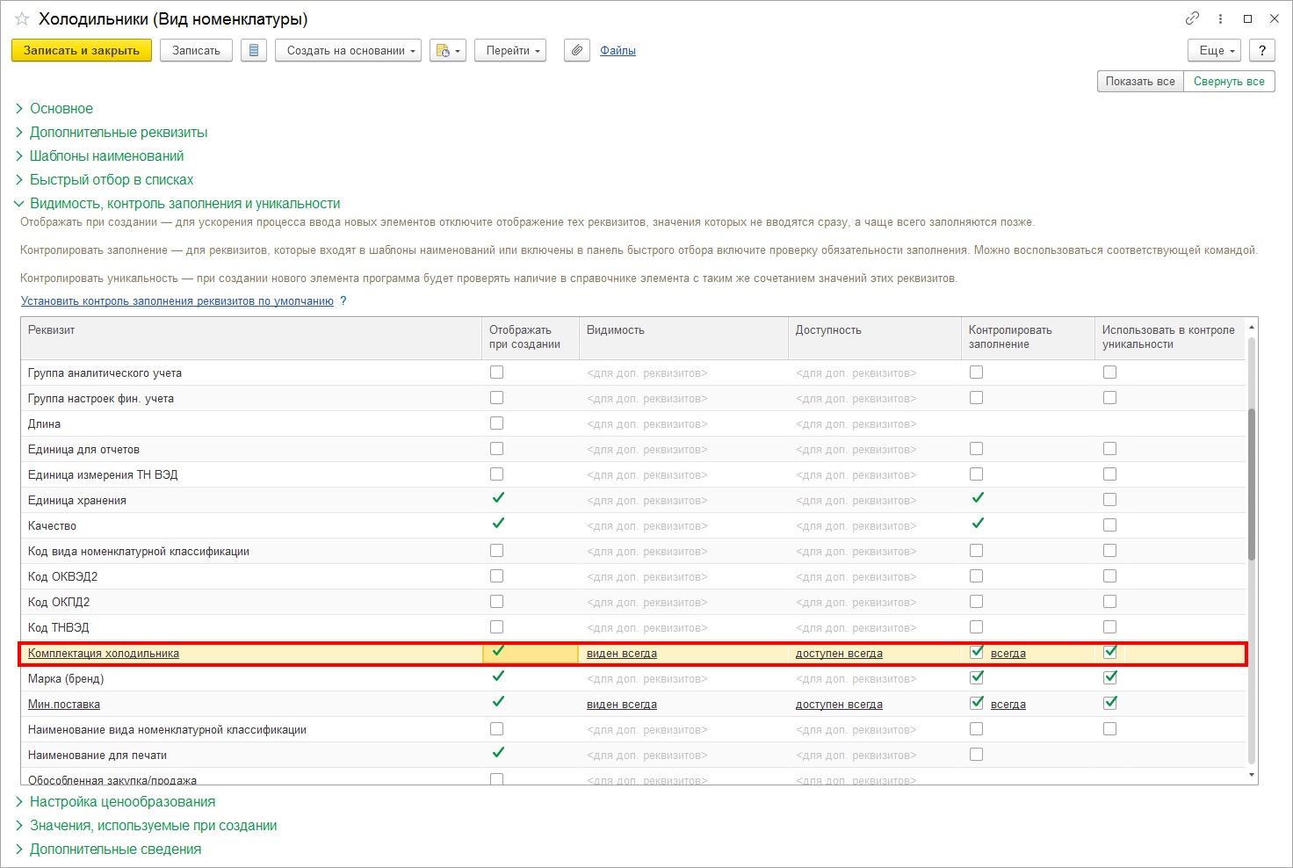Click the help question mark beside default control link
This screenshot has height=868, width=1293.
343,301
